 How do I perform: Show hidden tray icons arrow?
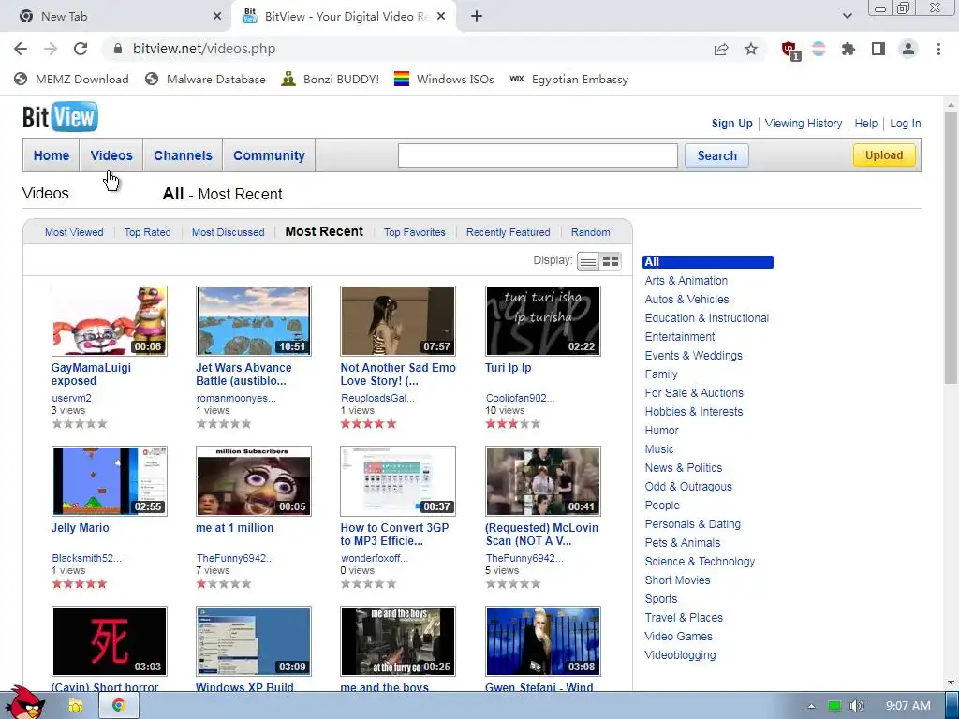[x=811, y=706]
